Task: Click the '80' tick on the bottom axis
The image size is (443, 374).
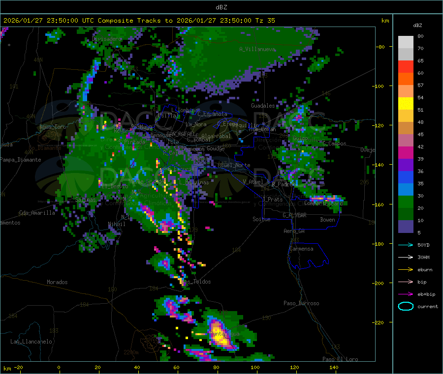Action: (216, 367)
